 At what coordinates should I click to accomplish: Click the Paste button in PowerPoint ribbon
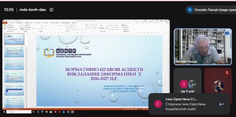(x=5, y=27)
